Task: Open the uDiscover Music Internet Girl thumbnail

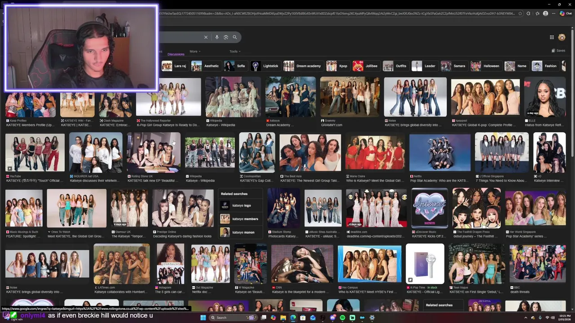Action: tap(430, 208)
